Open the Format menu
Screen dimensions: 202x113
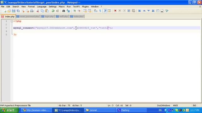pyautogui.click(x=31, y=7)
